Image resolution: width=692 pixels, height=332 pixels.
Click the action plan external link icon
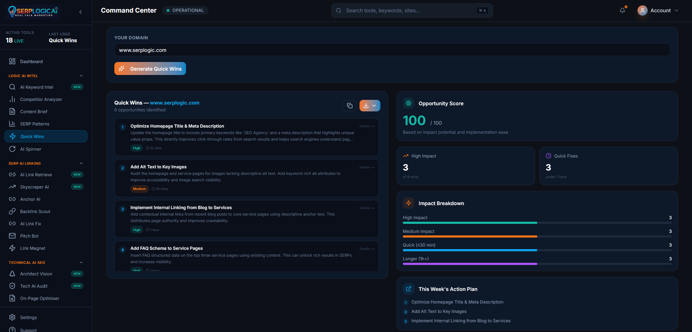point(409,289)
